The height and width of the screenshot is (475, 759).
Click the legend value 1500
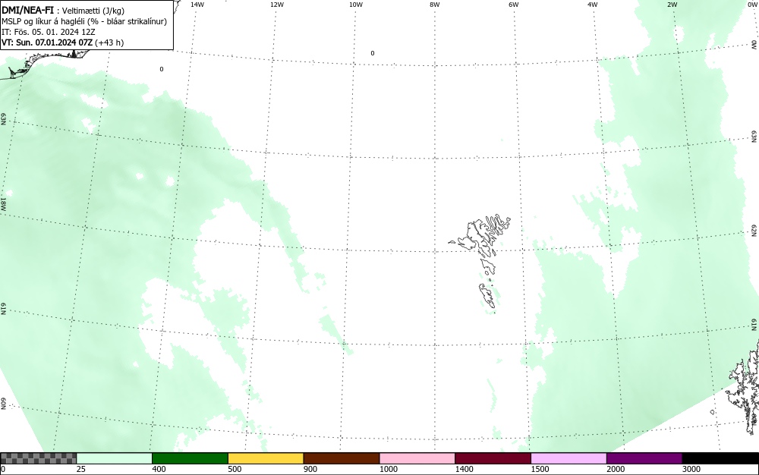[x=540, y=469]
